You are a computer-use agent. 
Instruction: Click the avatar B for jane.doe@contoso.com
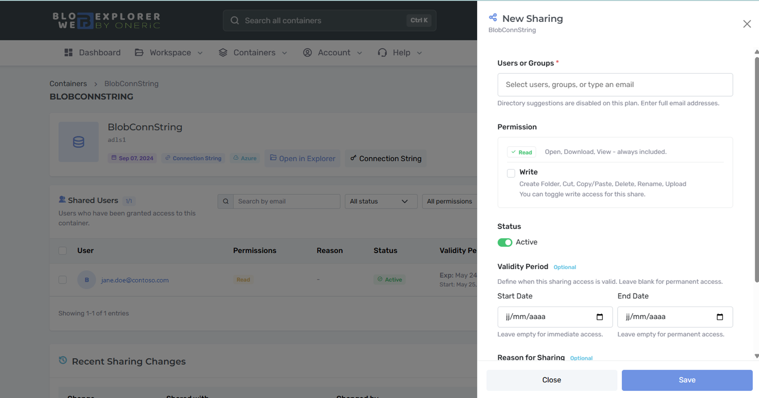pos(87,280)
